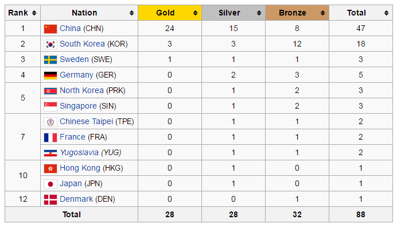Screen dimensions: 397x227
Task: Sort by Total column sort arrows
Action: click(386, 13)
